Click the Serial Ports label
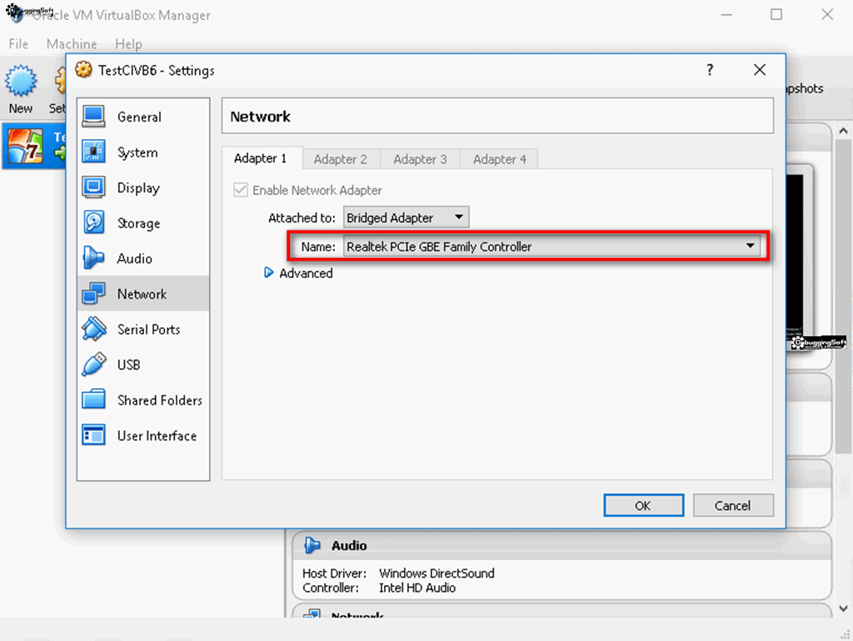The height and width of the screenshot is (641, 853). coord(148,330)
